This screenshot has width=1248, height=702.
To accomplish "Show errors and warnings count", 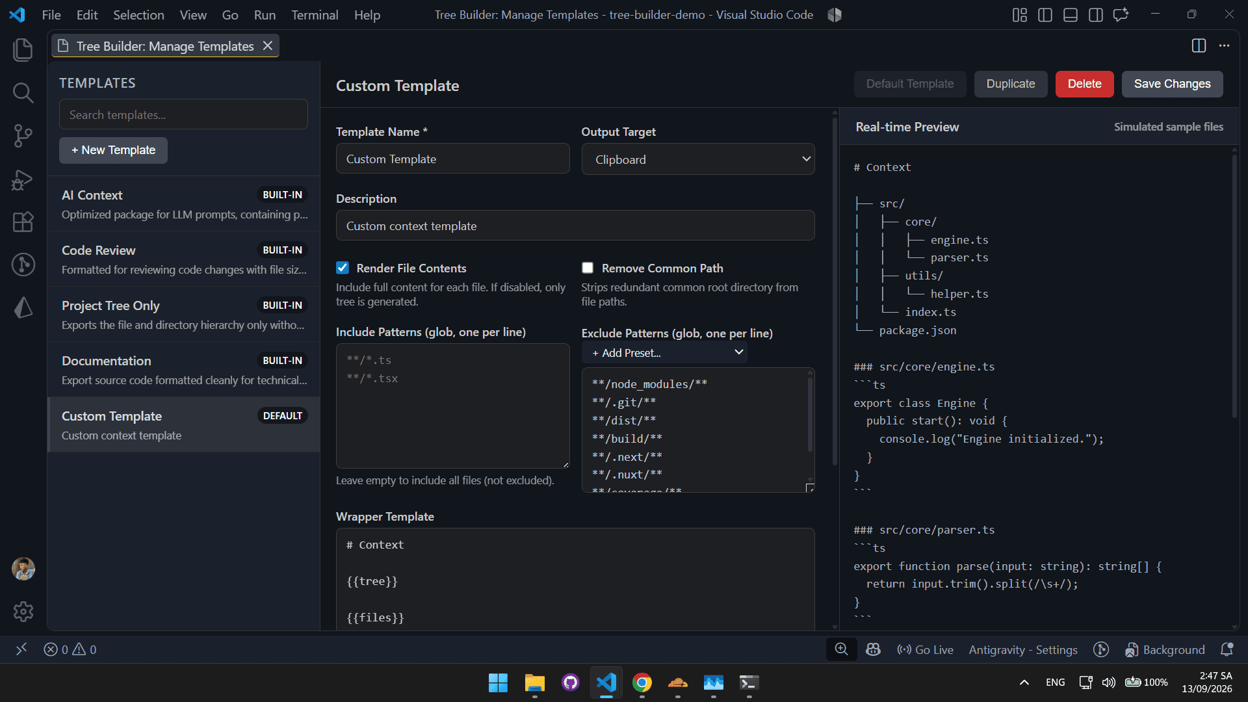I will (x=70, y=649).
